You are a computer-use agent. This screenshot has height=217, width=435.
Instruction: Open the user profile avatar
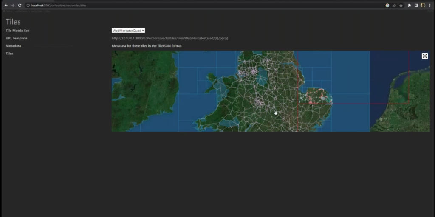(423, 6)
